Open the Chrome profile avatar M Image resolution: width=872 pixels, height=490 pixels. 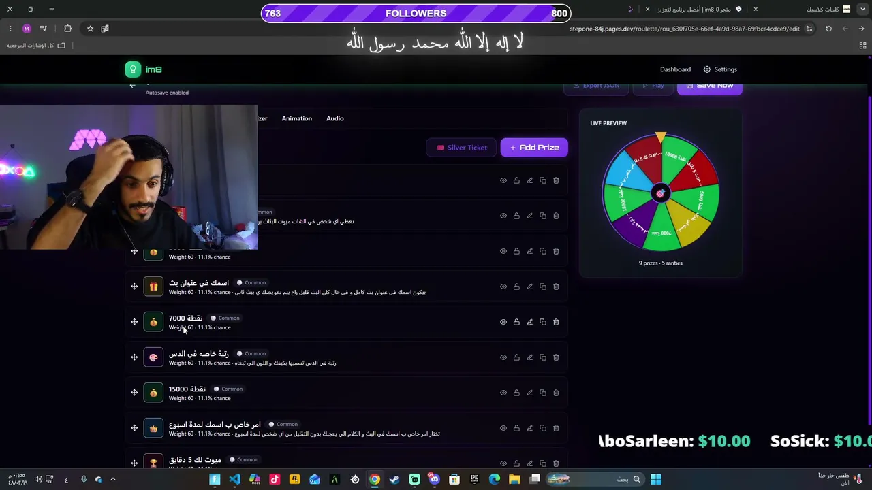click(x=27, y=29)
